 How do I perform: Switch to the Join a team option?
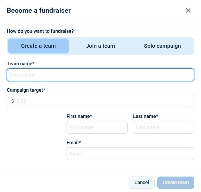coord(100,46)
